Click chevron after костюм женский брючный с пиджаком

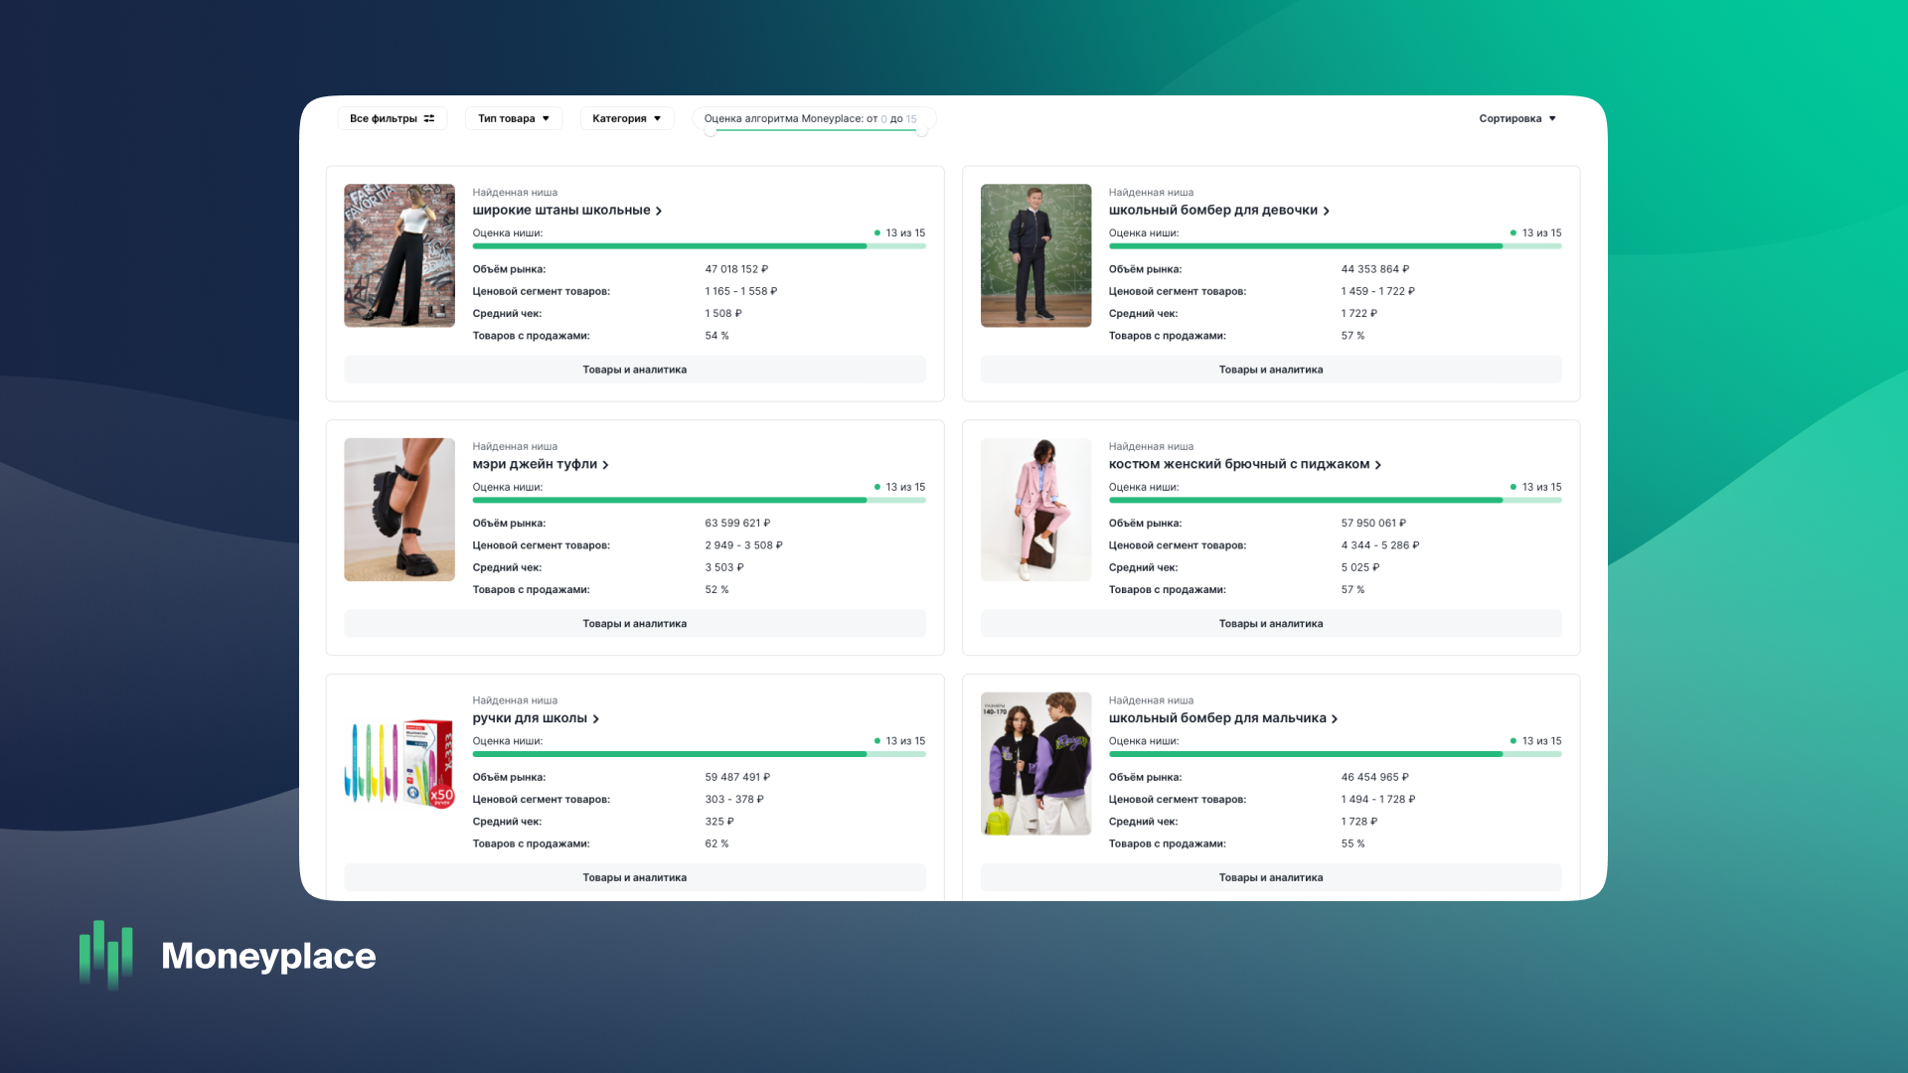1377,465
